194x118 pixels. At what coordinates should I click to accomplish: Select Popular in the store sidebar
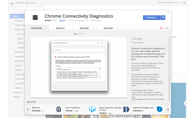pyautogui.click(x=19, y=21)
